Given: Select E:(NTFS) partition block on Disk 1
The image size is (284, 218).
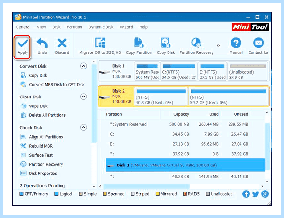Looking at the screenshot, I should 212,71.
